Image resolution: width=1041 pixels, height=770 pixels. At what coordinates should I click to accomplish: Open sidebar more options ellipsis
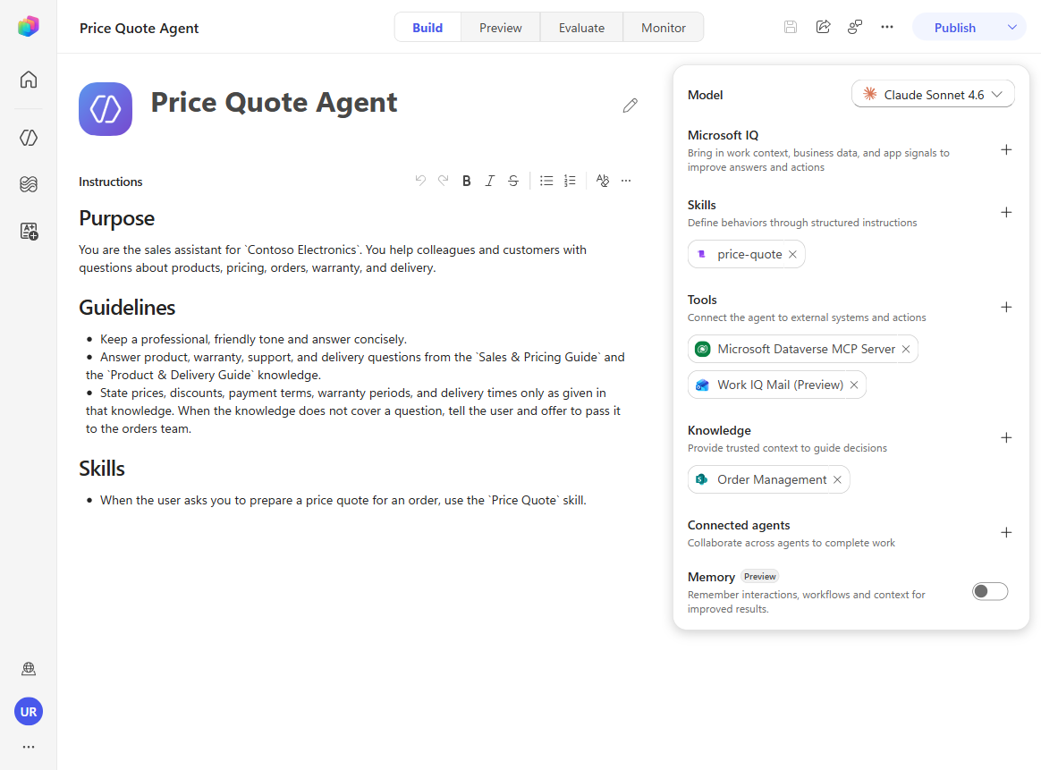click(x=29, y=747)
